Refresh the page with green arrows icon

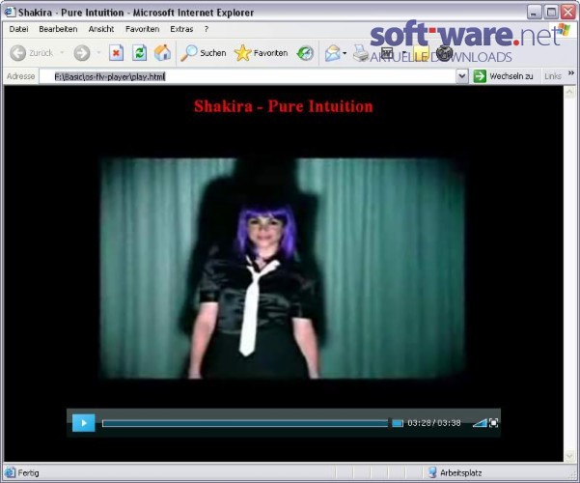tap(140, 53)
